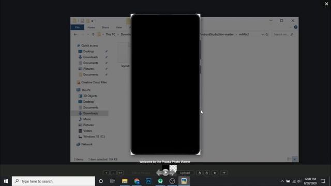Click the battery icon in system tray
The height and width of the screenshot is (186, 331).
point(288,181)
